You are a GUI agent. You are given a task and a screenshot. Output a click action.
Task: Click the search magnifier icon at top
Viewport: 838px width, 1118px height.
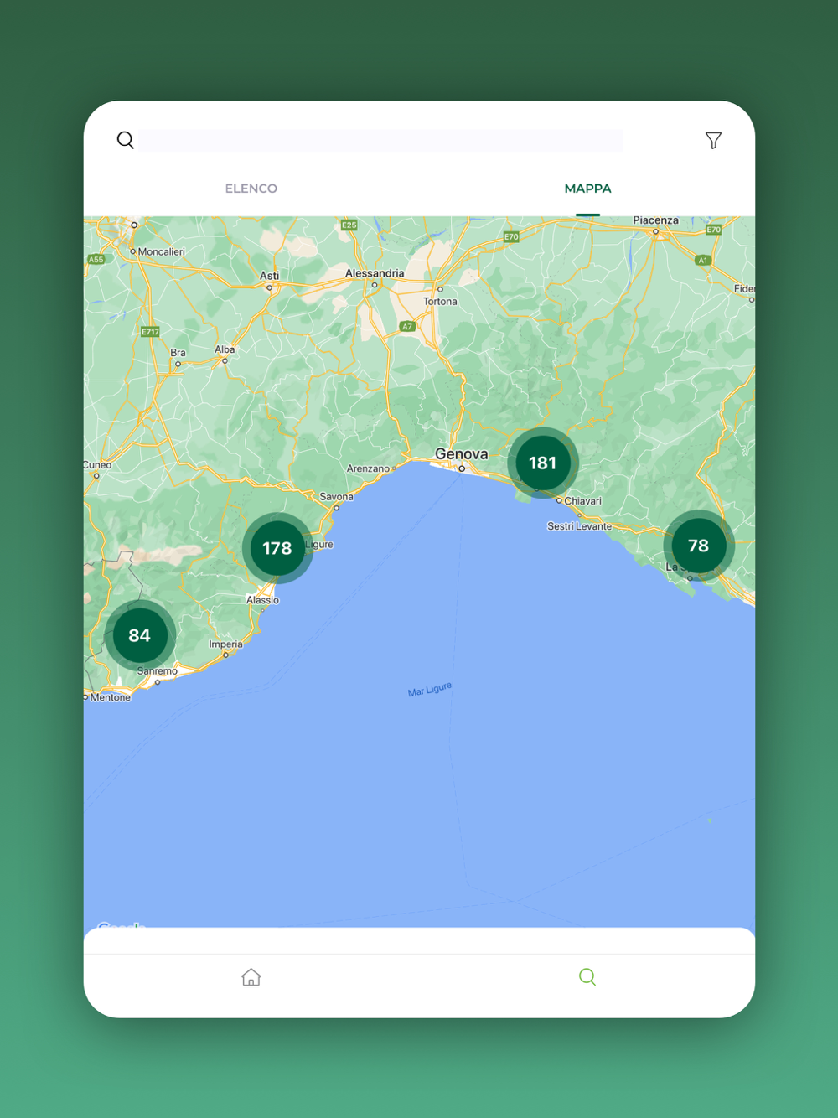(x=126, y=140)
